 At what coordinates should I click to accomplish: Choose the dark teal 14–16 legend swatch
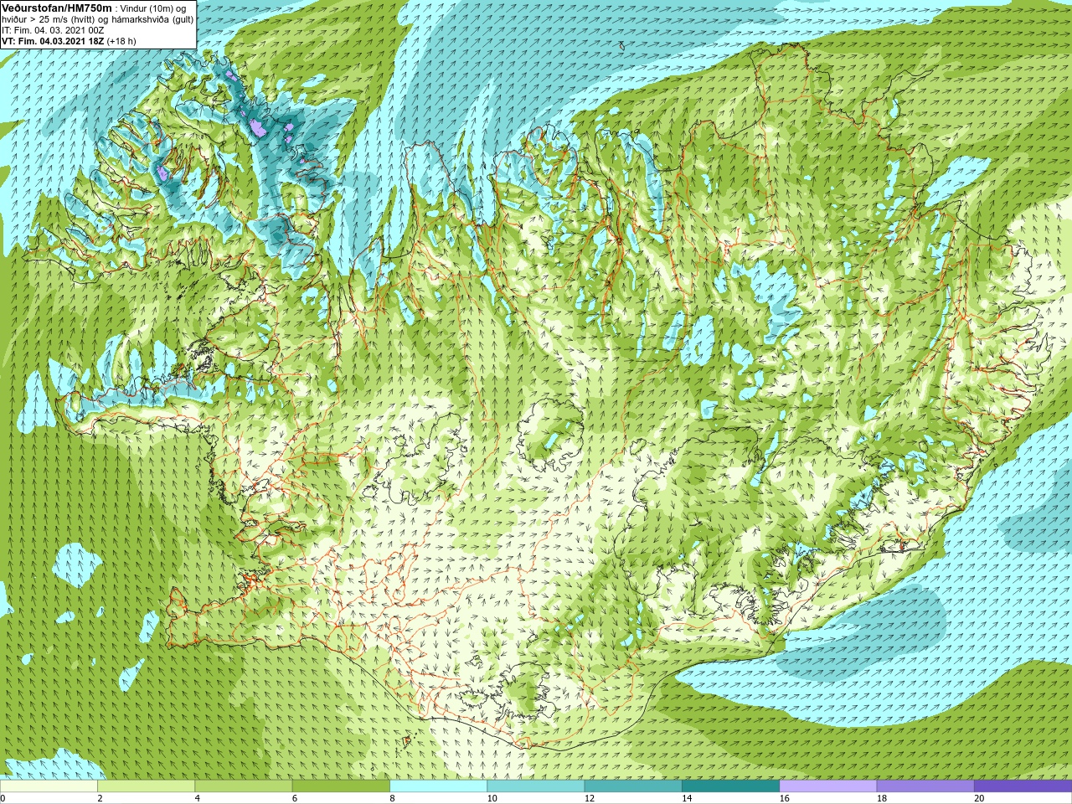pos(730,786)
